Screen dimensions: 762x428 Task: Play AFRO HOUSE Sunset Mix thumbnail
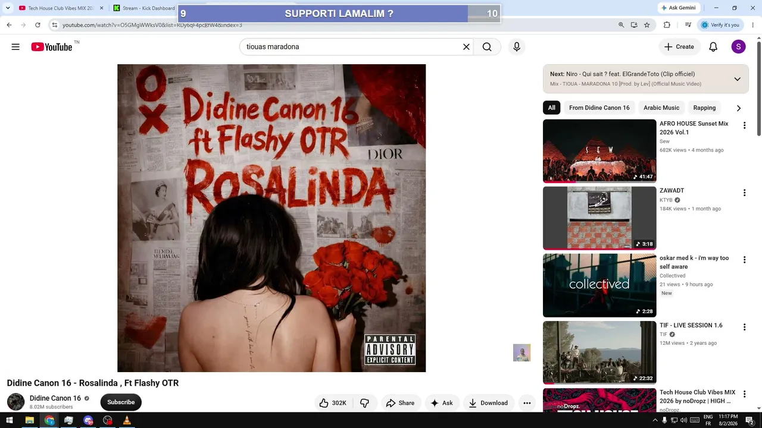pos(599,151)
